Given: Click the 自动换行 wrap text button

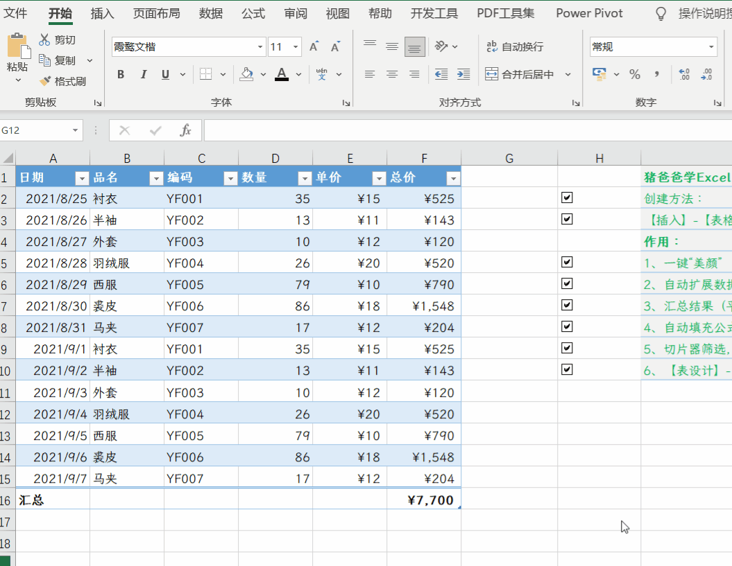Looking at the screenshot, I should click(515, 46).
